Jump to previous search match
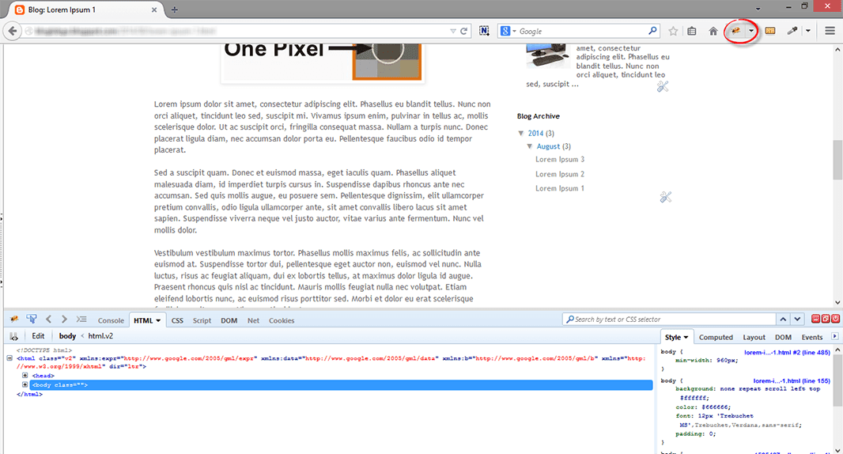843x454 pixels. pos(784,320)
